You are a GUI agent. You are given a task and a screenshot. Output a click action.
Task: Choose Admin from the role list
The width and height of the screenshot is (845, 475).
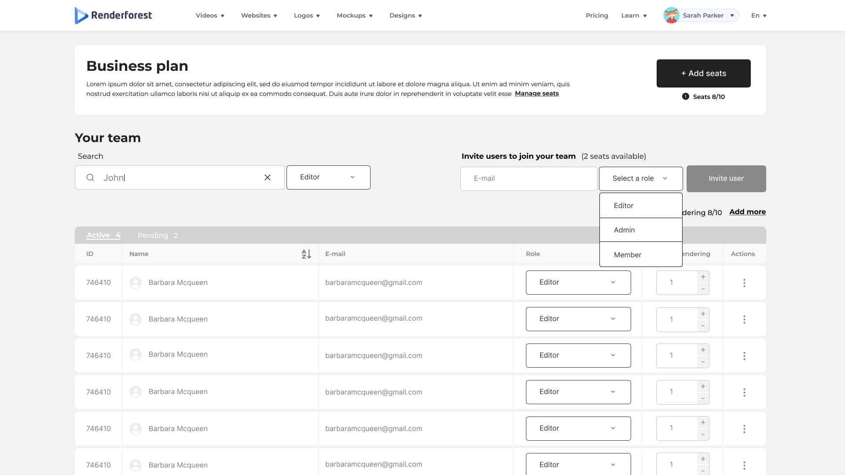click(641, 230)
